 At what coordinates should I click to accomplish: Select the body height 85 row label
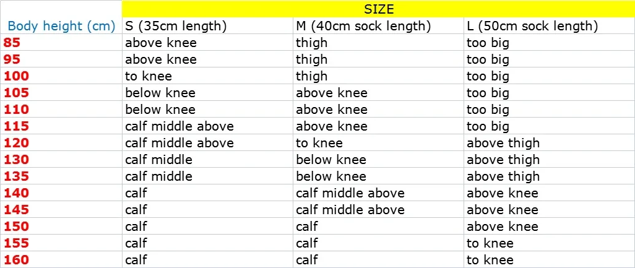[x=12, y=43]
